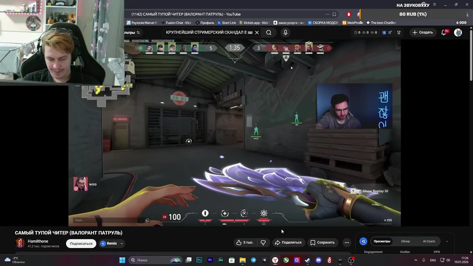
Task: Open the WebPhoto bookmark
Action: tap(353, 23)
